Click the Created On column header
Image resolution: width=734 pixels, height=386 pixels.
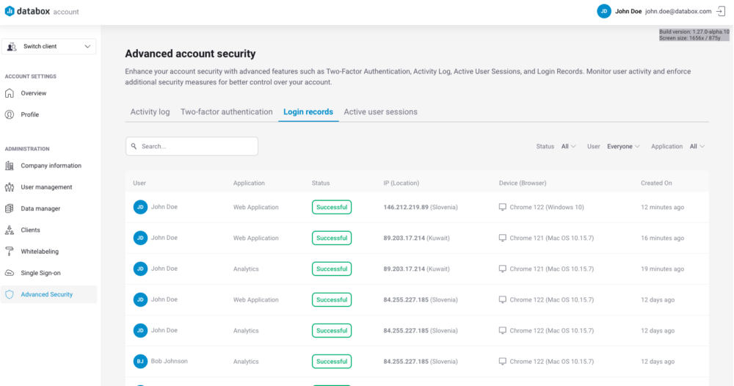tap(656, 183)
